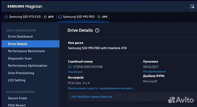
Task: Select the Samsung SSD 990 PRO tab
Action: (x=83, y=17)
